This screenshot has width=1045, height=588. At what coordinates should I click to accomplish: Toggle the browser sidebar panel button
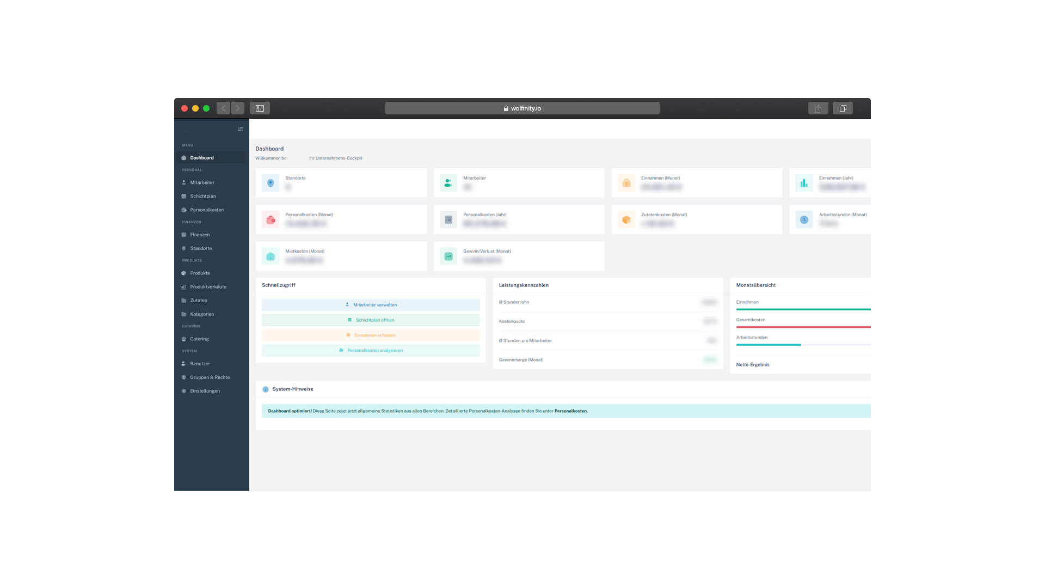click(260, 108)
